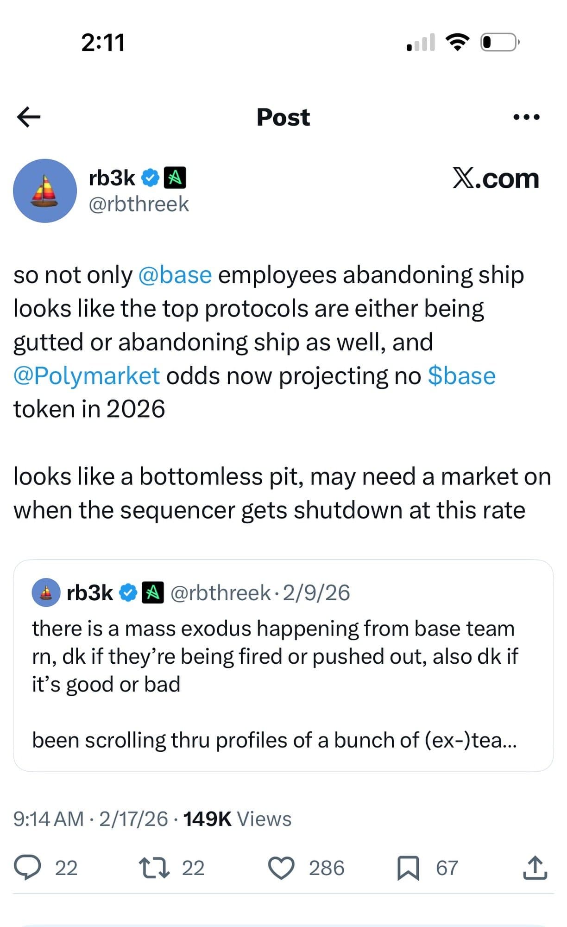Image resolution: width=567 pixels, height=927 pixels.
Task: Open the post options via three-dot menu
Action: click(x=526, y=117)
